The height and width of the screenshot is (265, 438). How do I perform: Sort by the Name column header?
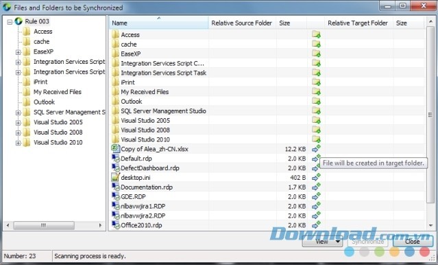click(158, 23)
